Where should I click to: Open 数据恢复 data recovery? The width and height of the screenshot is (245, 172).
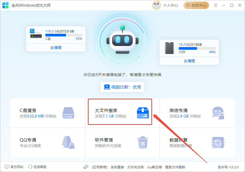pyautogui.click(x=197, y=142)
